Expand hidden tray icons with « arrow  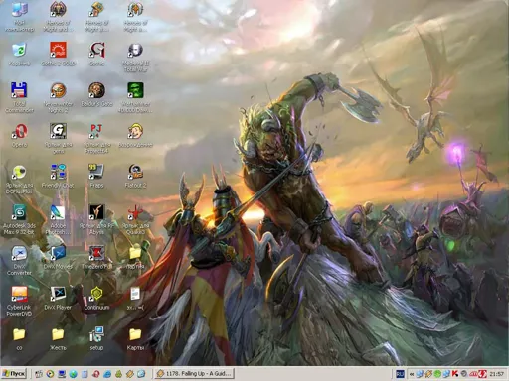[412, 374]
